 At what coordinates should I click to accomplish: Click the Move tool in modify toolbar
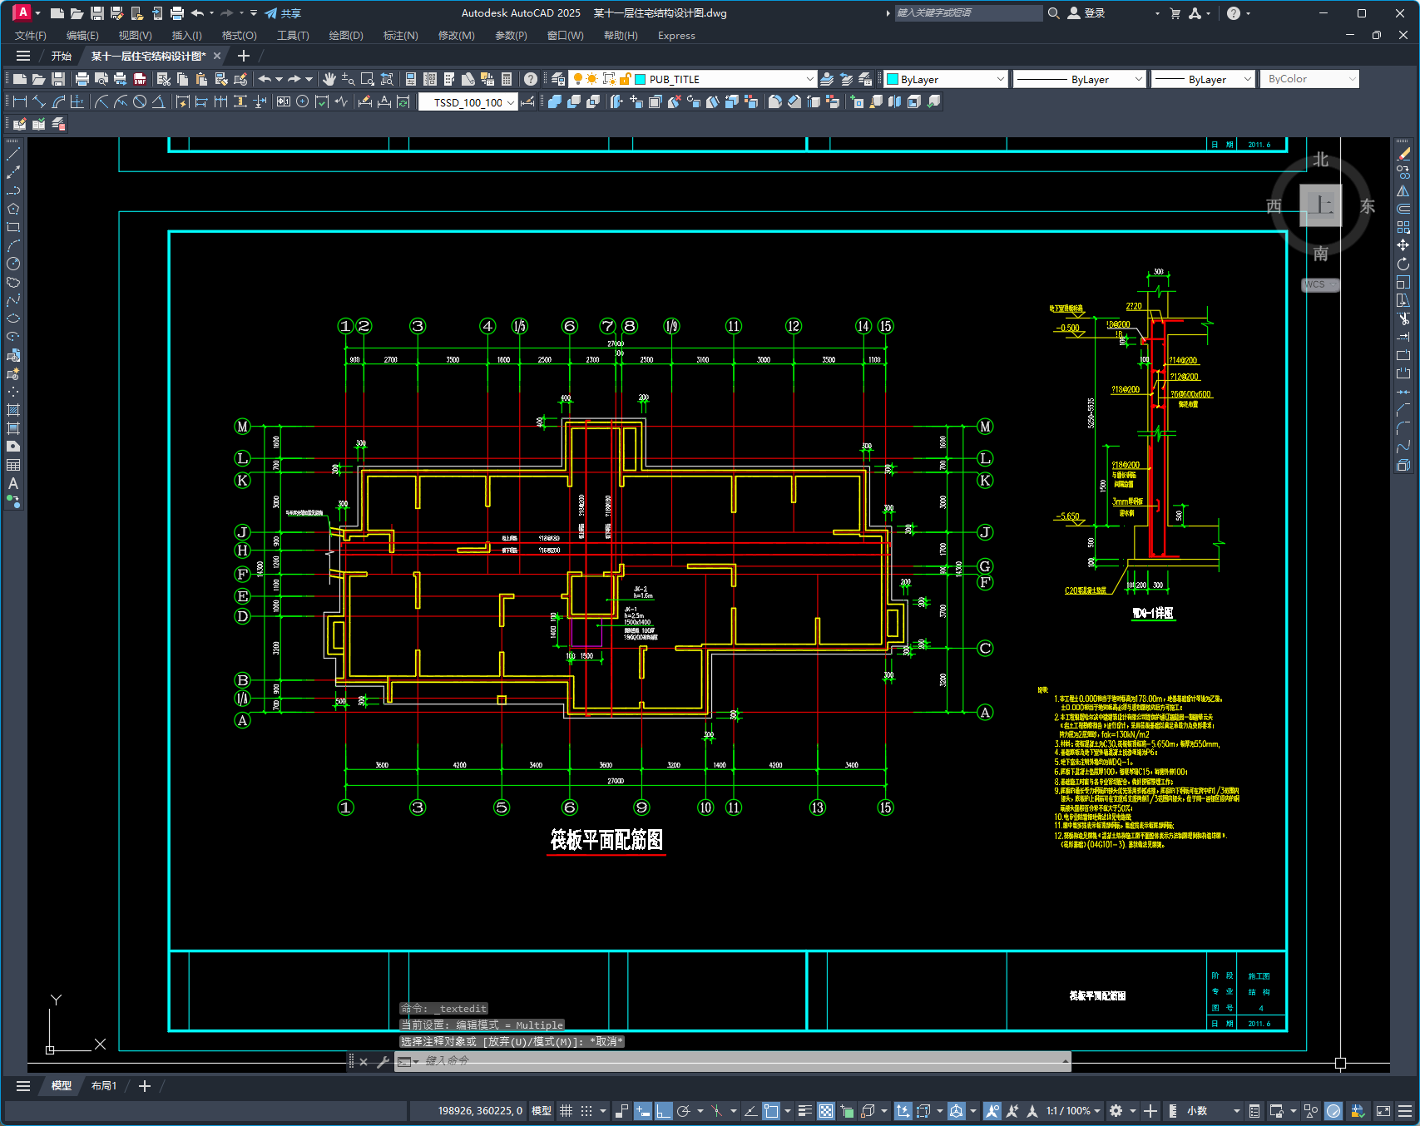tap(1403, 245)
